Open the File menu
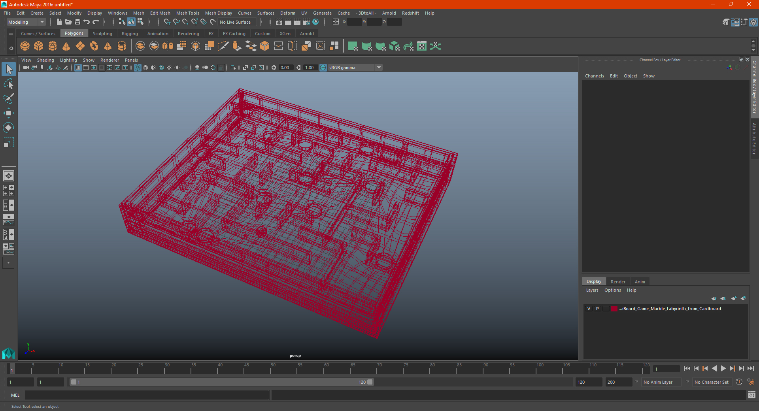759x411 pixels. click(x=7, y=13)
